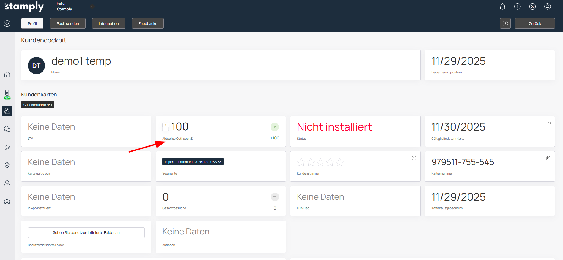The width and height of the screenshot is (563, 260).
Task: Copy the card number 979511-755-545
Action: [548, 158]
